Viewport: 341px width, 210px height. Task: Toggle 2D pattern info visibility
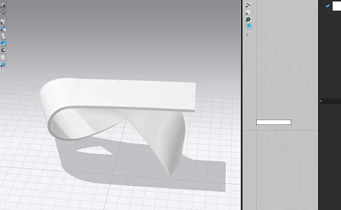[x=248, y=19]
